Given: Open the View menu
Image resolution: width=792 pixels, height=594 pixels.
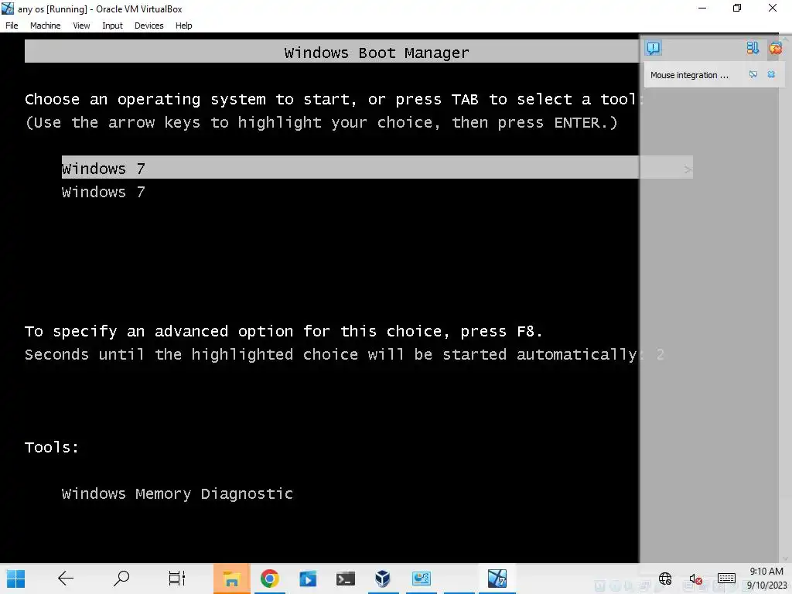Looking at the screenshot, I should (x=81, y=26).
